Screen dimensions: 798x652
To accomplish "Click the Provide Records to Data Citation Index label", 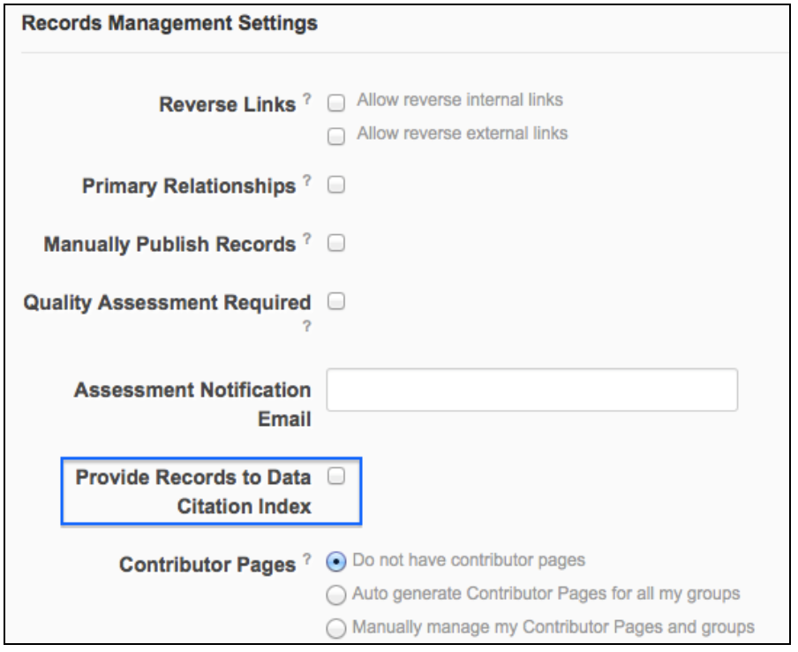I will 193,492.
